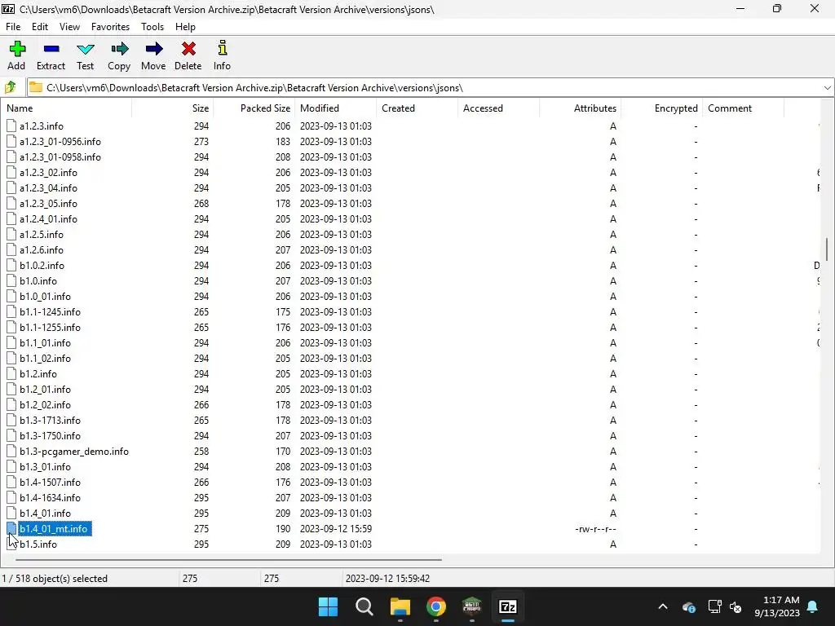Expand the address bar path dropdown
835x626 pixels.
[x=827, y=88]
